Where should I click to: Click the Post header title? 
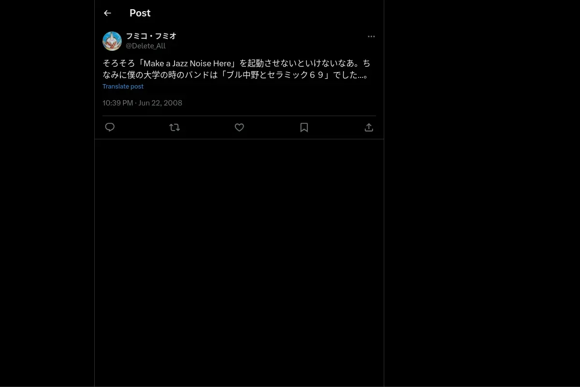click(140, 13)
